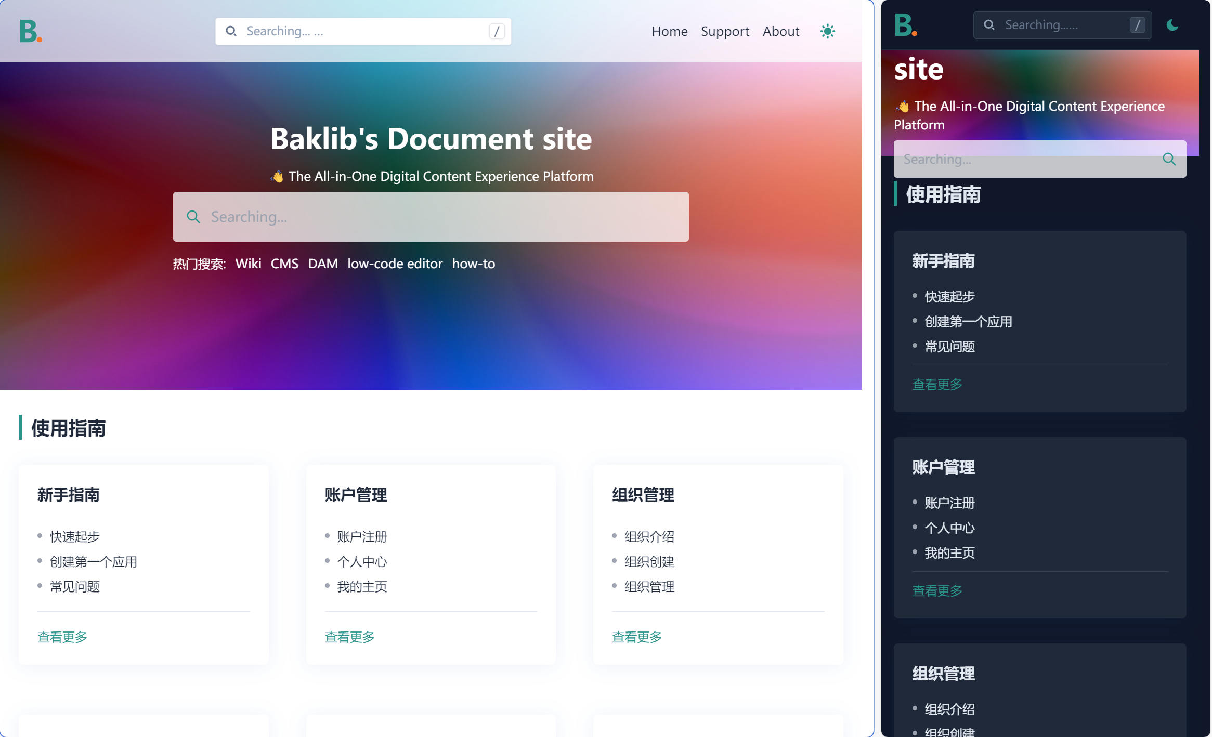Click the slash shortcut key in header search

497,31
